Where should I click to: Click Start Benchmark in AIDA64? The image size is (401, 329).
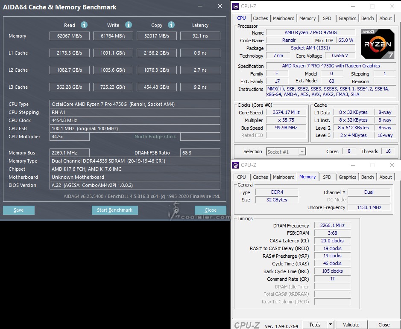pyautogui.click(x=114, y=210)
